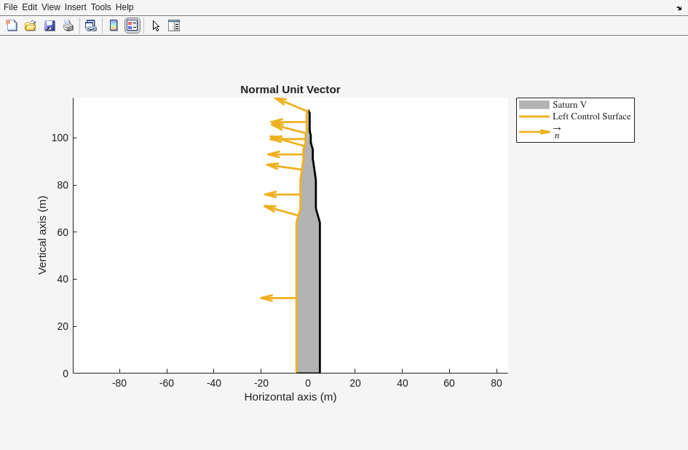The image size is (688, 450).
Task: Click the Normal Unit Vector plot title
Action: 290,90
